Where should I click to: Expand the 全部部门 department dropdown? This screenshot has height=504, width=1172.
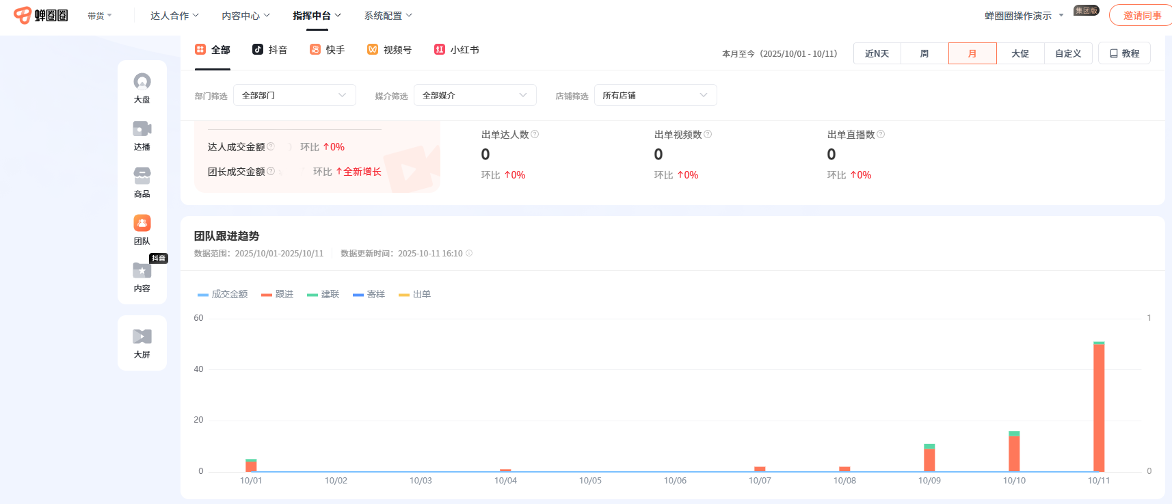(x=294, y=96)
